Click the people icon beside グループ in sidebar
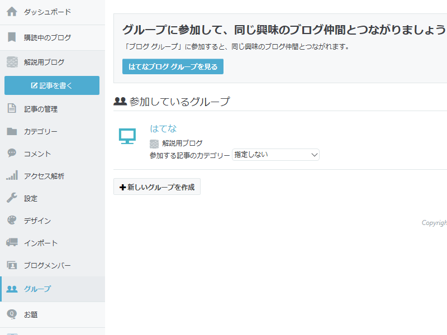The height and width of the screenshot is (335, 447). click(x=12, y=289)
